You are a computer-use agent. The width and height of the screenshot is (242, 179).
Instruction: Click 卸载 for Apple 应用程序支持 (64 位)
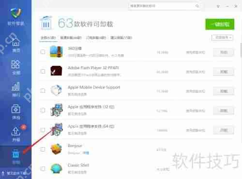[224, 130]
